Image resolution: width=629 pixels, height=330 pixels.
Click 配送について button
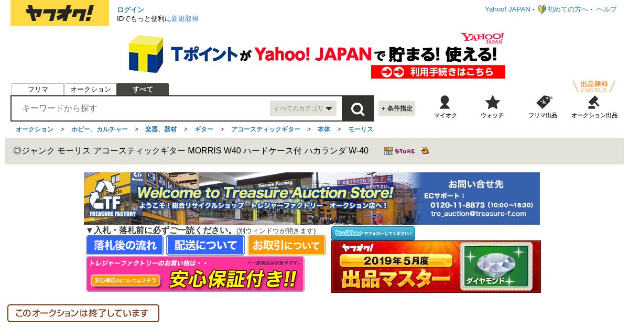(x=205, y=245)
